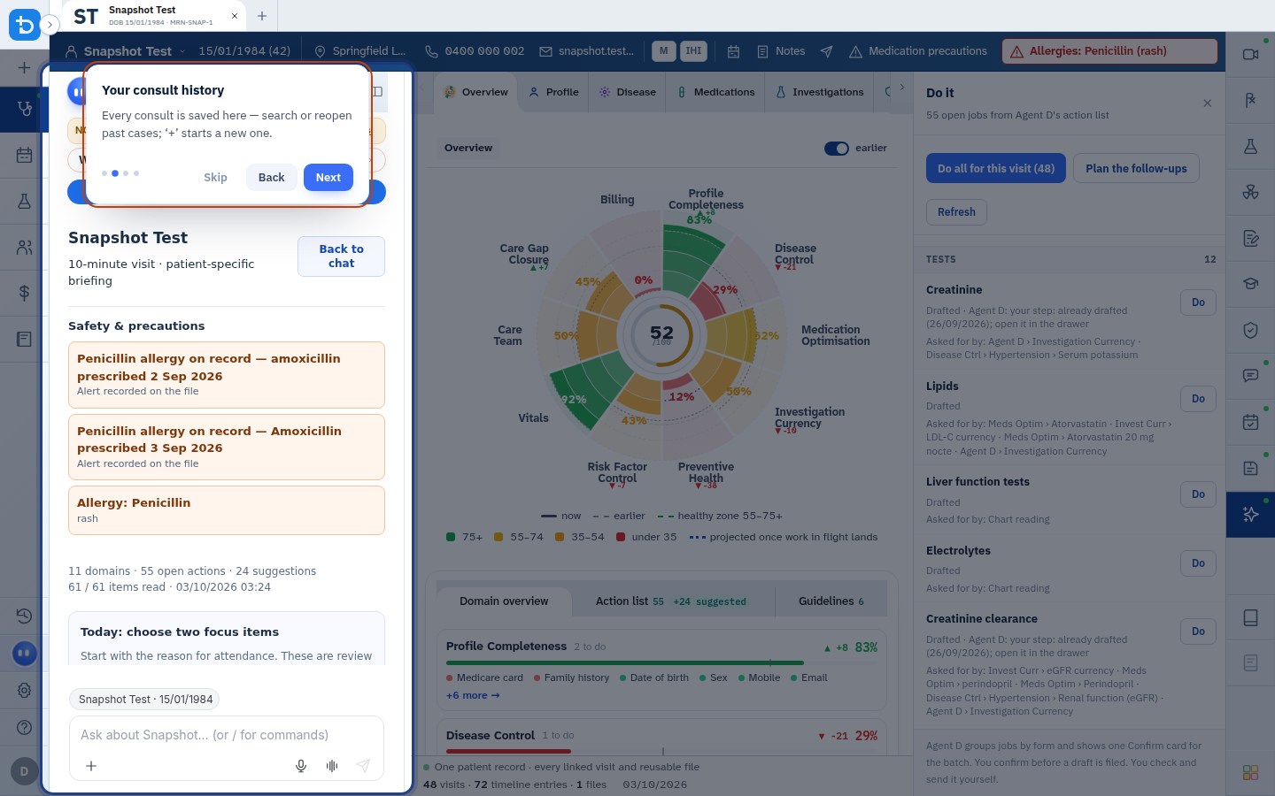The width and height of the screenshot is (1275, 796).
Task: Switch to the Disease tab
Action: 627,92
